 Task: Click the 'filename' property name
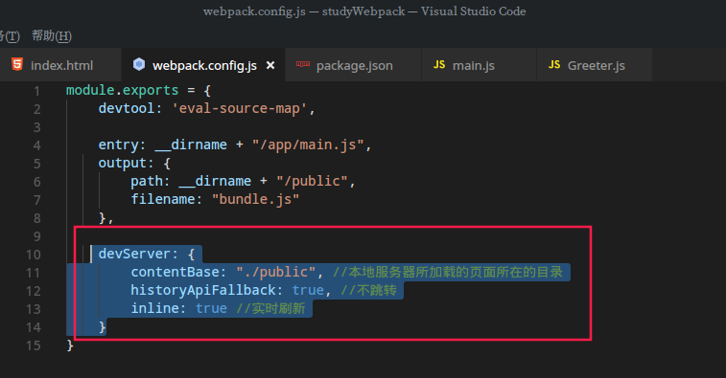tap(162, 199)
